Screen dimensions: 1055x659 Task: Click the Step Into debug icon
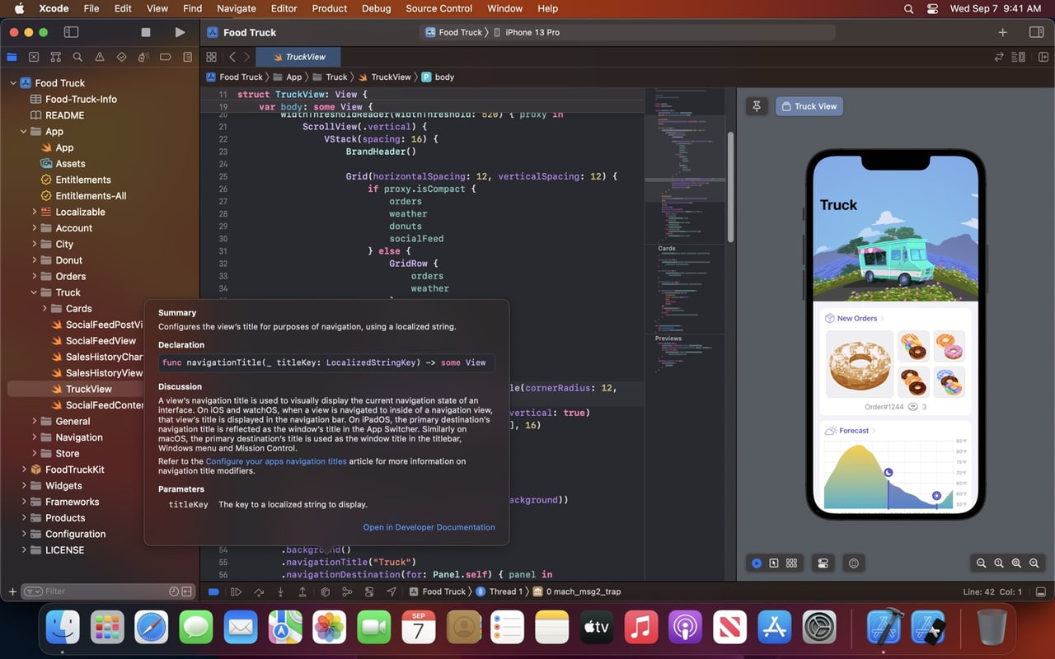pos(280,591)
